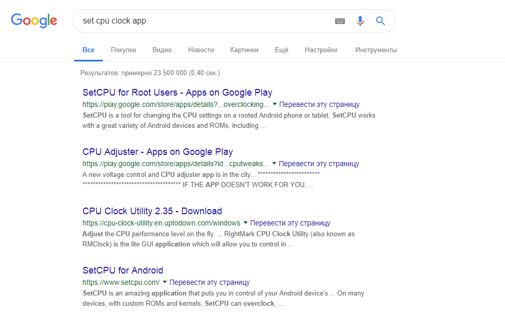Screen dimensions: 505x318
Task: Click snippet 'Adjust the CPU performance level'
Action: (218, 239)
